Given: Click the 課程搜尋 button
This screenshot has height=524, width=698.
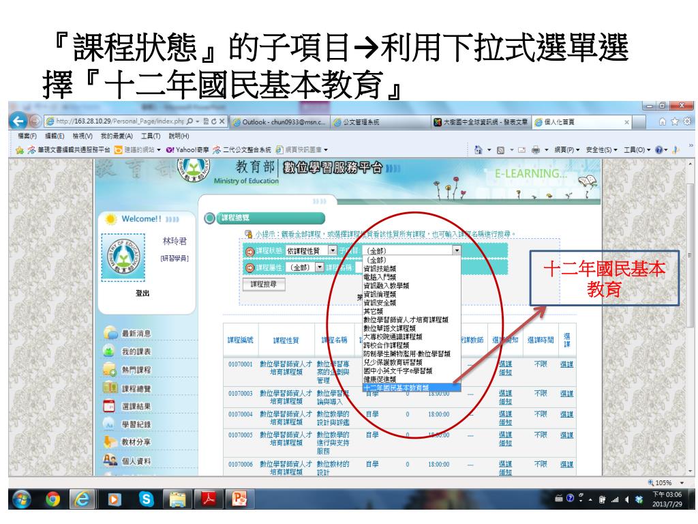Looking at the screenshot, I should 264,284.
